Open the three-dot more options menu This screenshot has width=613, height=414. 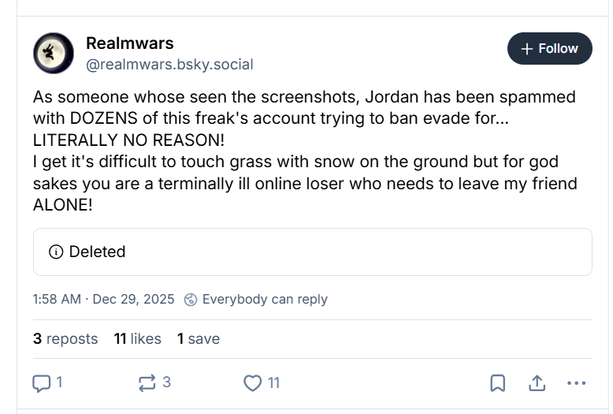click(577, 383)
